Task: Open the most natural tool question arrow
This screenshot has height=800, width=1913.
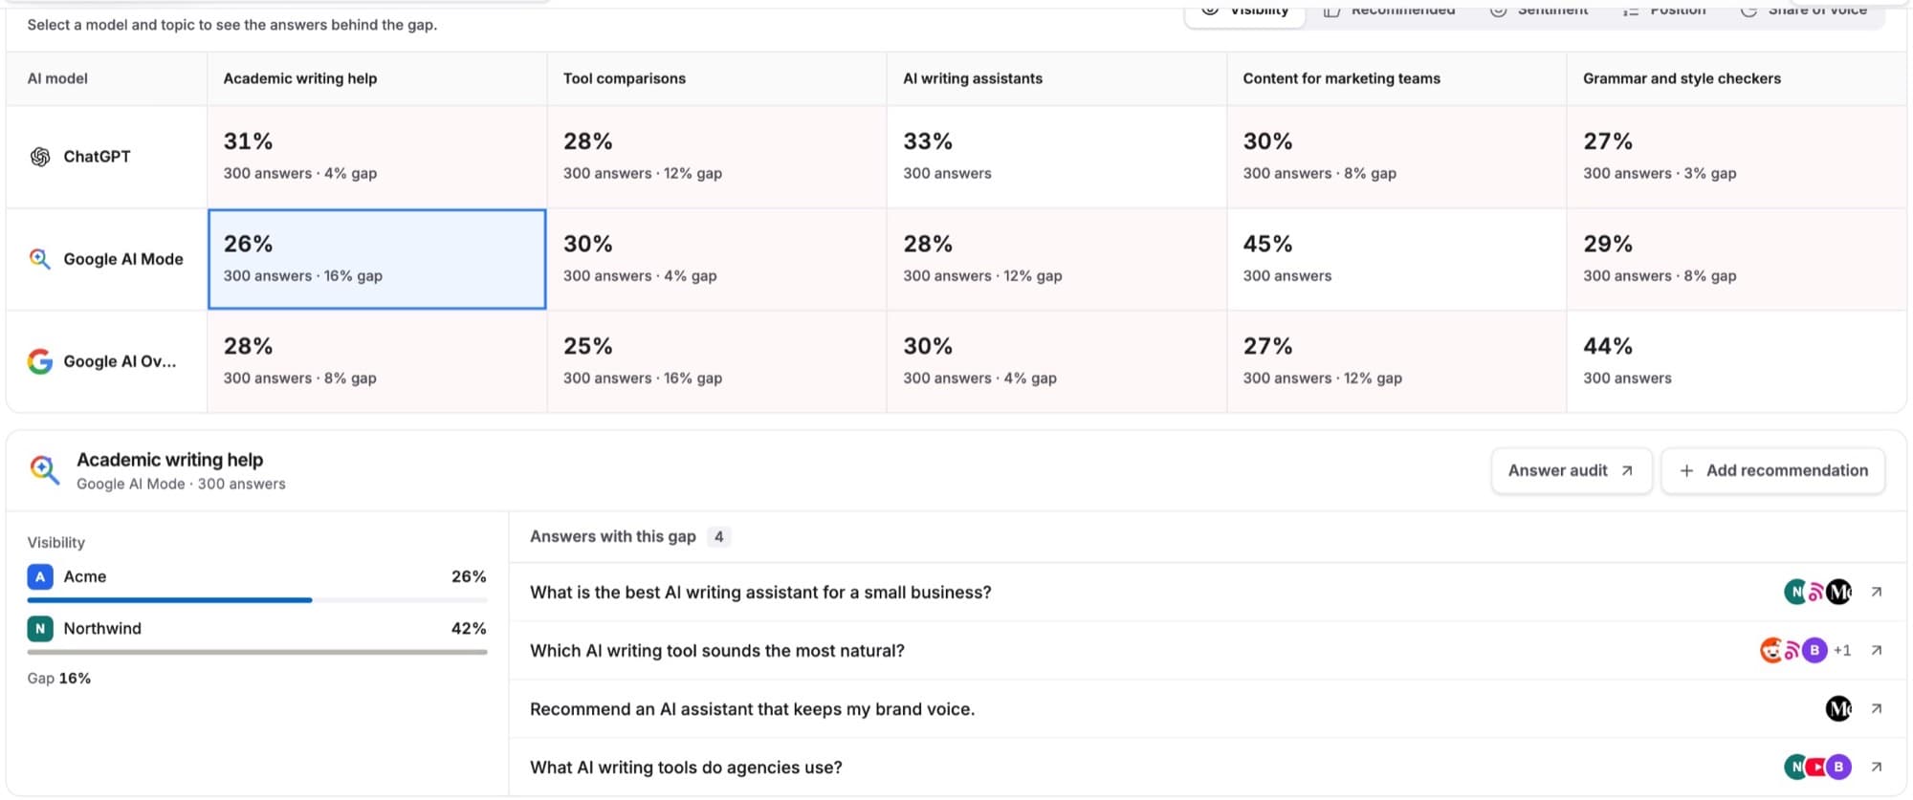Action: (x=1877, y=650)
